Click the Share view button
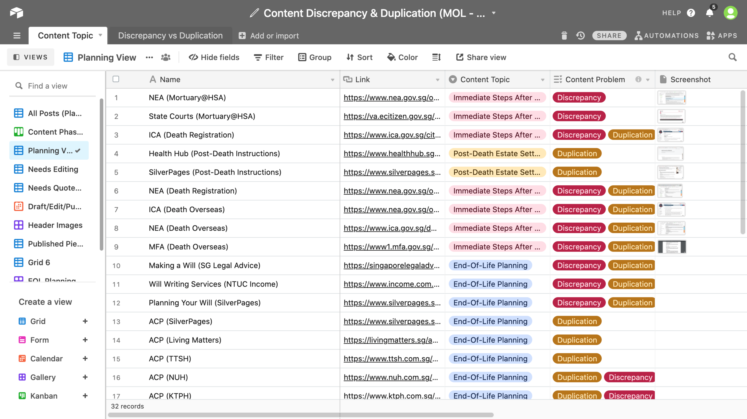 [x=481, y=57]
